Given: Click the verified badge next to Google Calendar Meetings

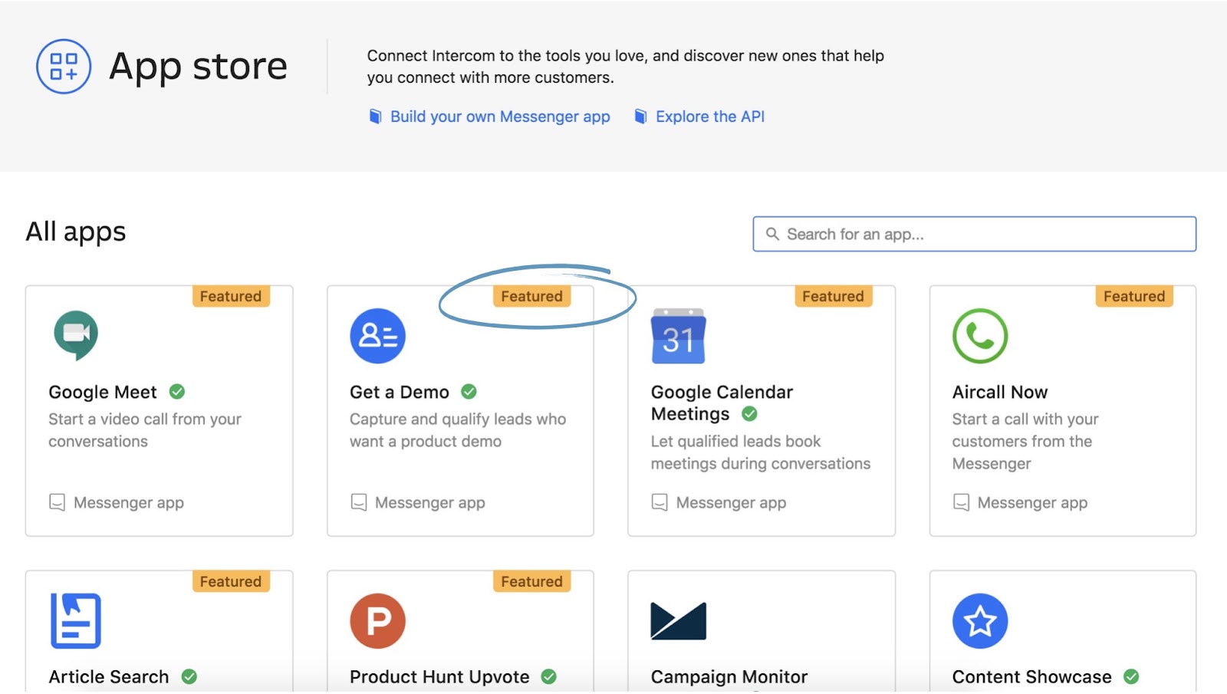Looking at the screenshot, I should coord(750,414).
